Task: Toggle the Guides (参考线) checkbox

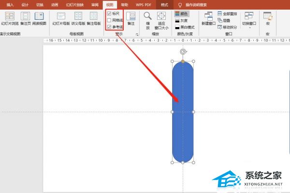Action: pos(109,27)
